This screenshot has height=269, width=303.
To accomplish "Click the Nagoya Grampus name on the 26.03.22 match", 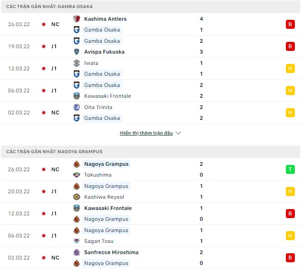I will click(x=106, y=164).
